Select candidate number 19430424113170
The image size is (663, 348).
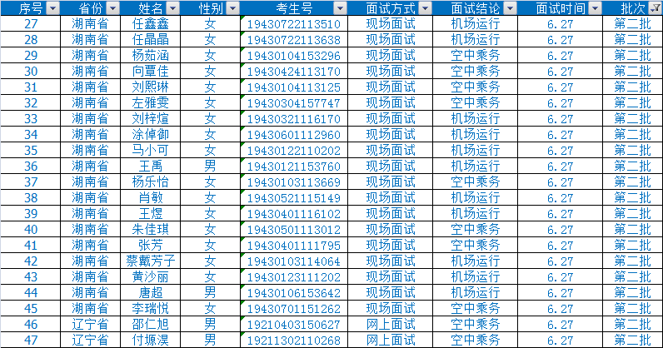(x=294, y=71)
